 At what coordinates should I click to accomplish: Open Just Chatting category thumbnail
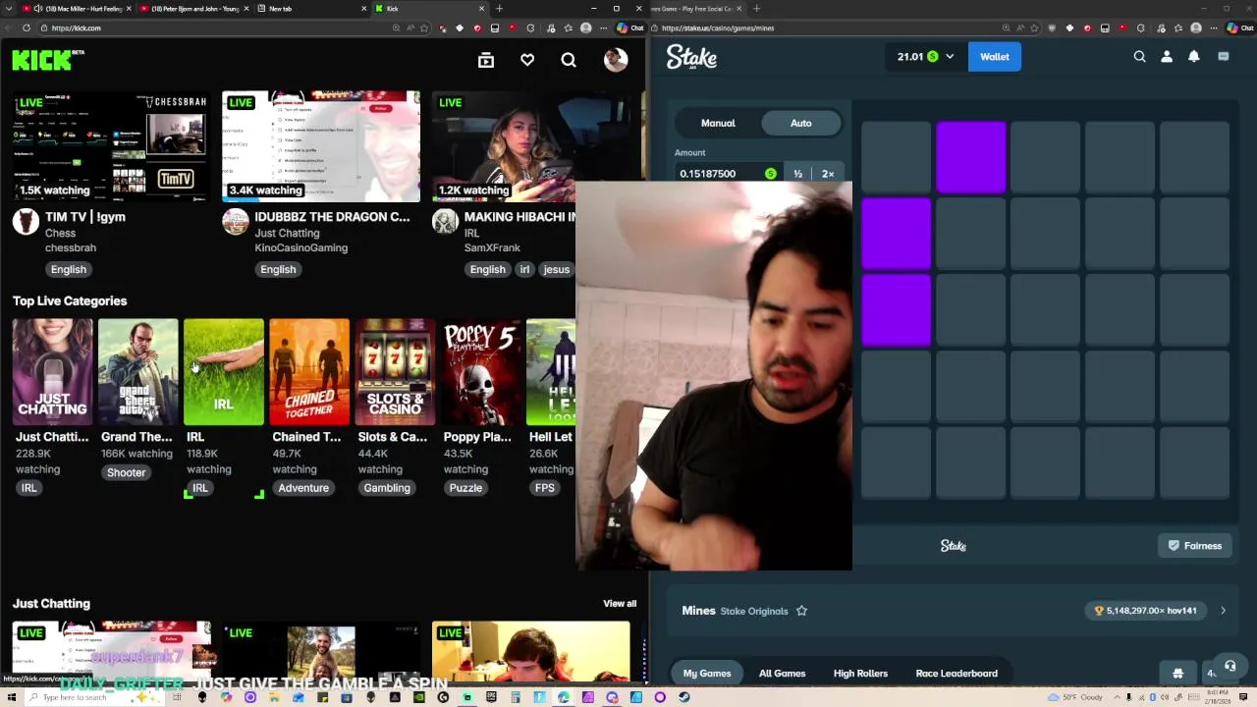click(53, 371)
